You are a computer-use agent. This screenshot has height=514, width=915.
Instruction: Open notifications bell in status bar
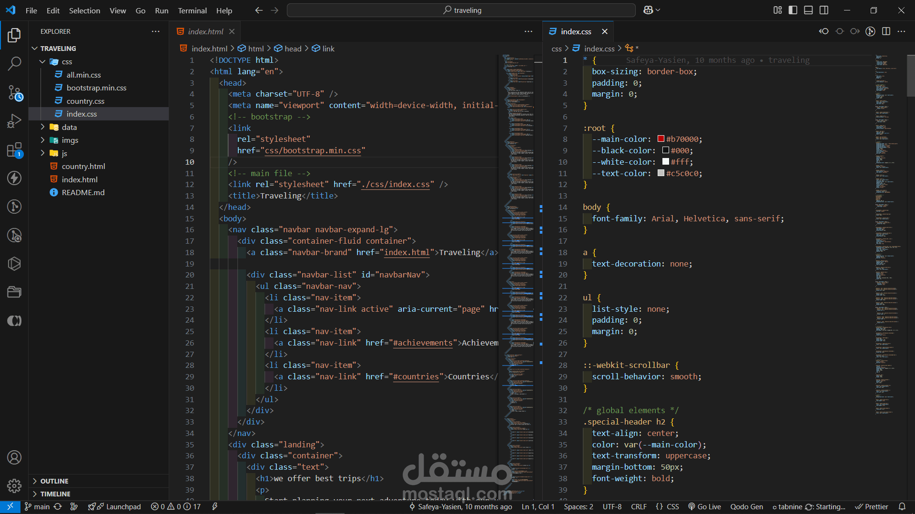tap(902, 506)
